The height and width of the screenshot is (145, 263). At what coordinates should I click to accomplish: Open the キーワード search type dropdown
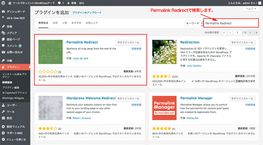coord(194,23)
